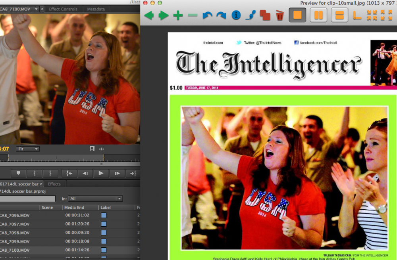Click the blue label swatch for CA8_7100.MOV
Screen dimensions: 397x260
tap(104, 250)
